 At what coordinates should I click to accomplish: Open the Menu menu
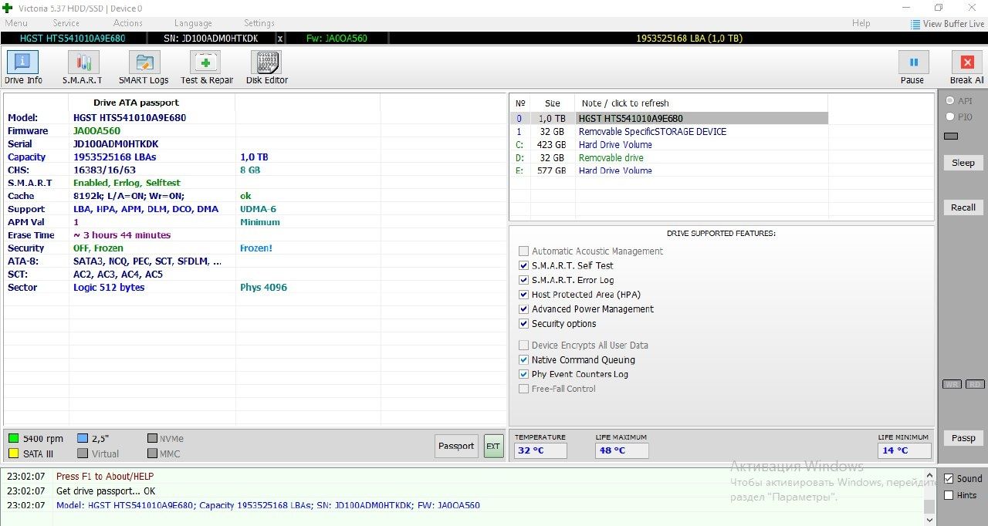tap(16, 23)
